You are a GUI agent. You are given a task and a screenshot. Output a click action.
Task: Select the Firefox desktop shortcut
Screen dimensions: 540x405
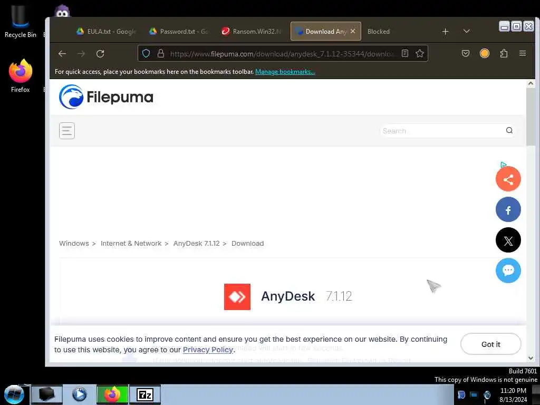point(21,76)
